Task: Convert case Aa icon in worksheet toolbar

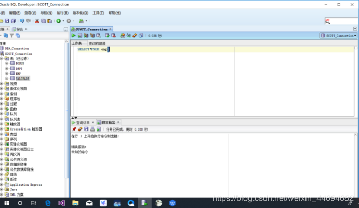Action: tap(129, 35)
